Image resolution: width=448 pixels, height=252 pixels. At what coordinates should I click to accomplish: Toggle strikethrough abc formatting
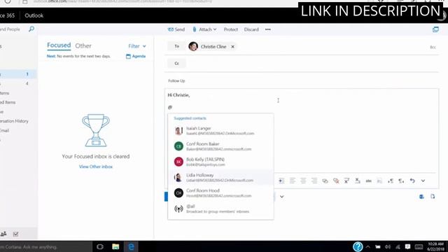coord(369,181)
